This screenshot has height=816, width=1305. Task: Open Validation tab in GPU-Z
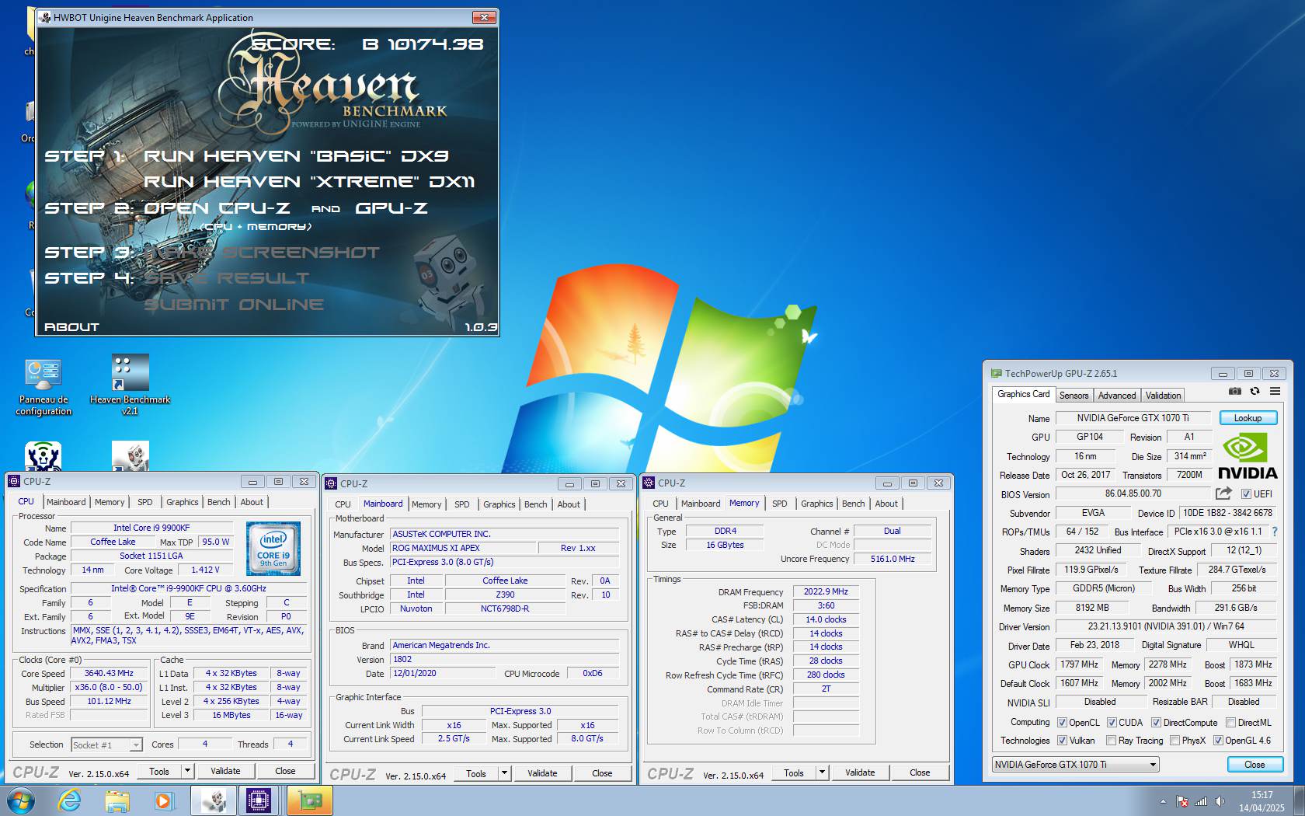(1163, 396)
